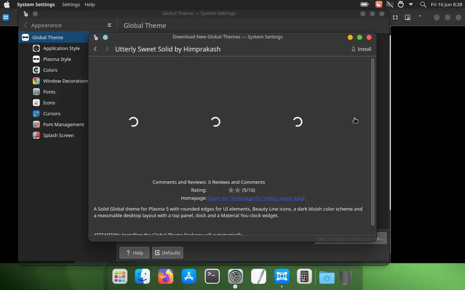Install Utterly Sweet Solid theme
465x290 pixels.
click(361, 49)
